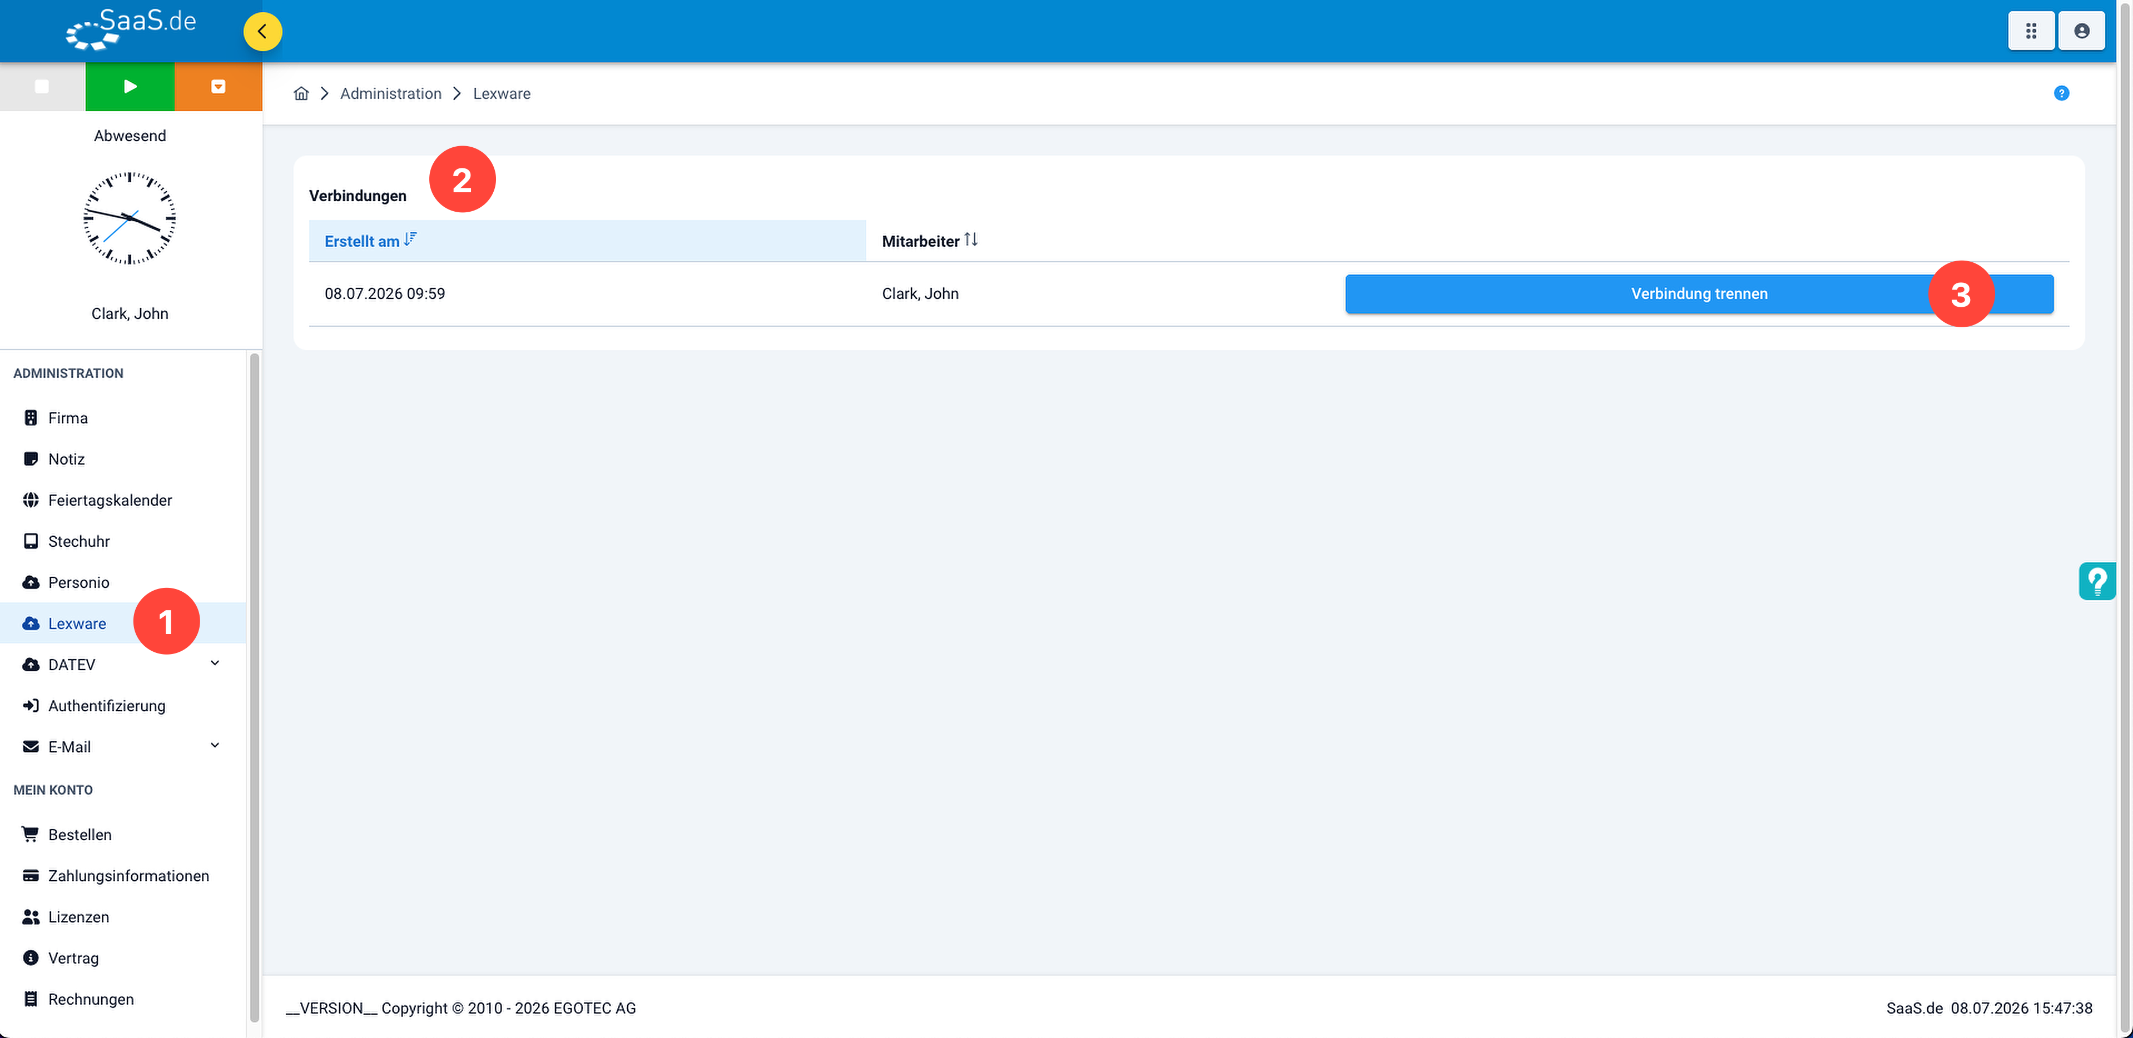This screenshot has height=1038, width=2133.
Task: Click Clark, John name under clock
Action: [x=130, y=314]
